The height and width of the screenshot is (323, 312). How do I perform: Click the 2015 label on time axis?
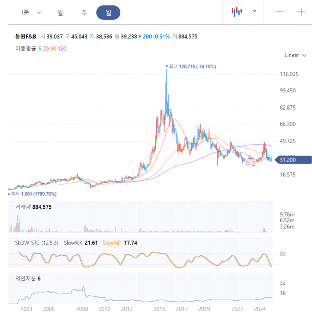[159, 309]
